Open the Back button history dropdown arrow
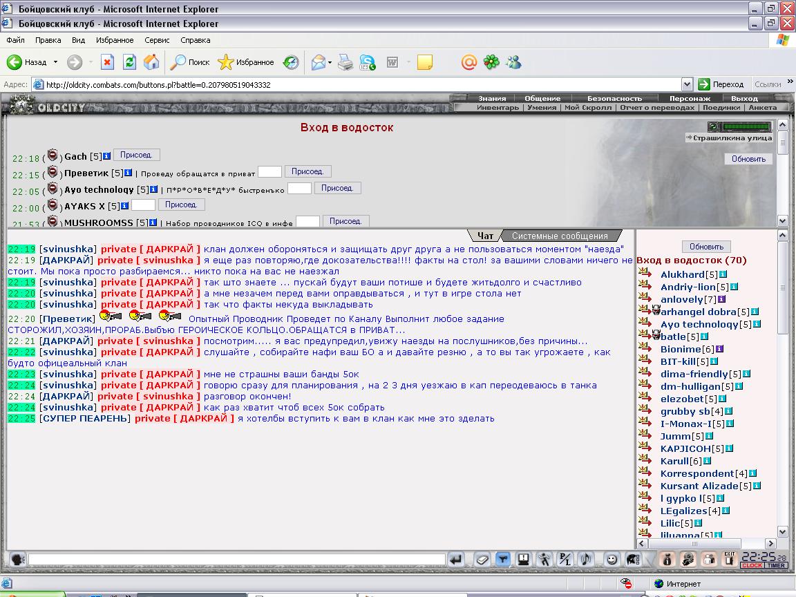 55,62
